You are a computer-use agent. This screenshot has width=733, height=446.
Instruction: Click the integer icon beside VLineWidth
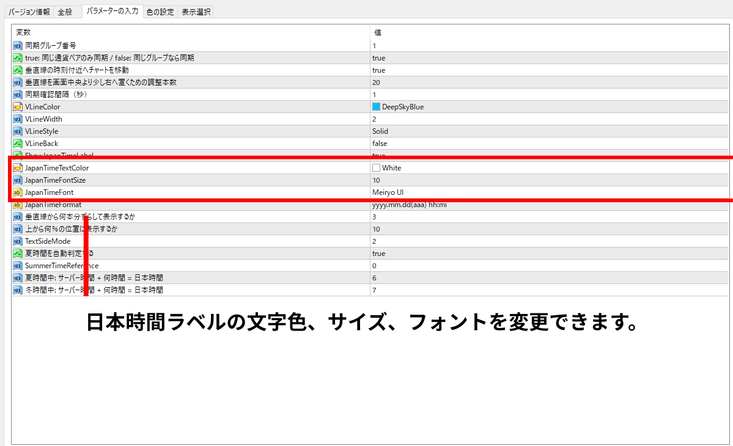17,119
